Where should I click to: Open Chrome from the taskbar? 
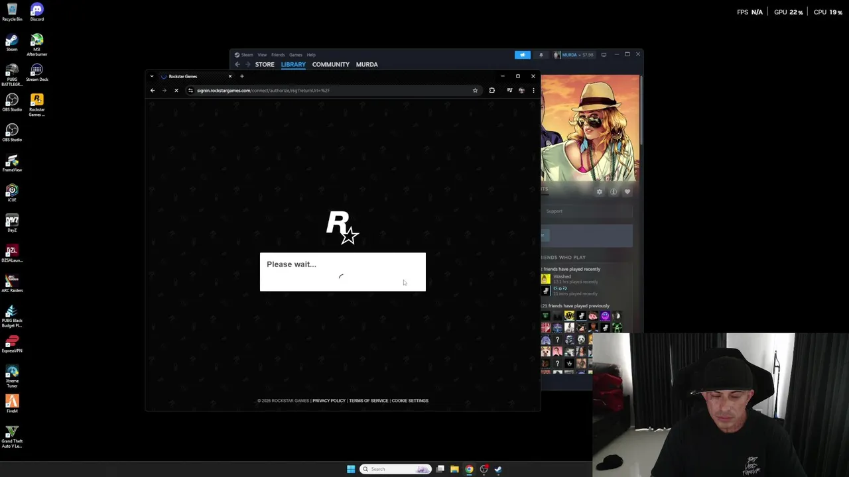tap(469, 469)
